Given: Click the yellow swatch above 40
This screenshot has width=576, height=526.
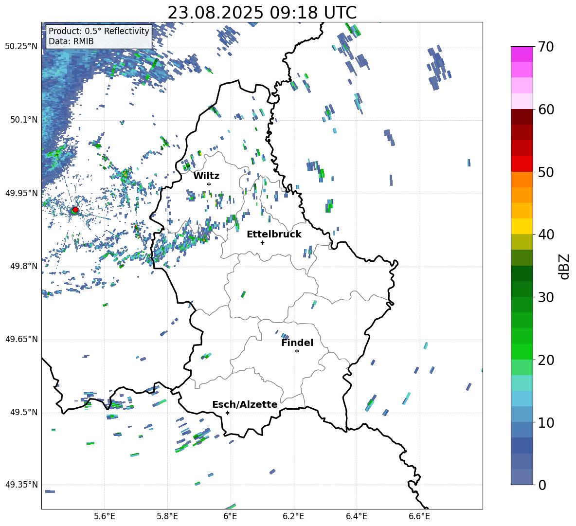Looking at the screenshot, I should point(522,226).
